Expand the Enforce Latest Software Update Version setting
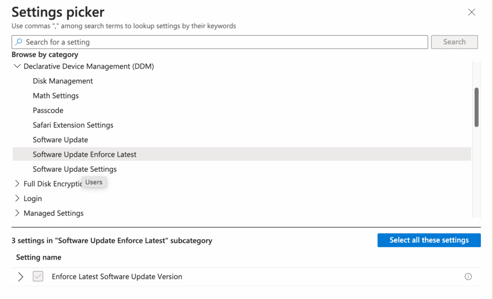This screenshot has height=299, width=493. 20,276
